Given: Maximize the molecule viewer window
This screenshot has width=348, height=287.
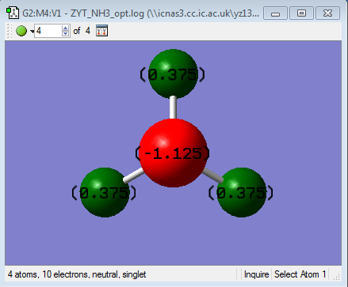Looking at the screenshot, I should coord(301,13).
